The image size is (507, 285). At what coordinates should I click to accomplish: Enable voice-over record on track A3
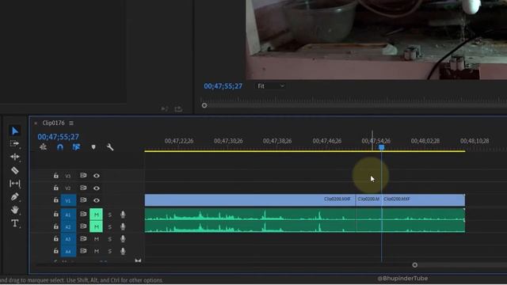click(123, 239)
